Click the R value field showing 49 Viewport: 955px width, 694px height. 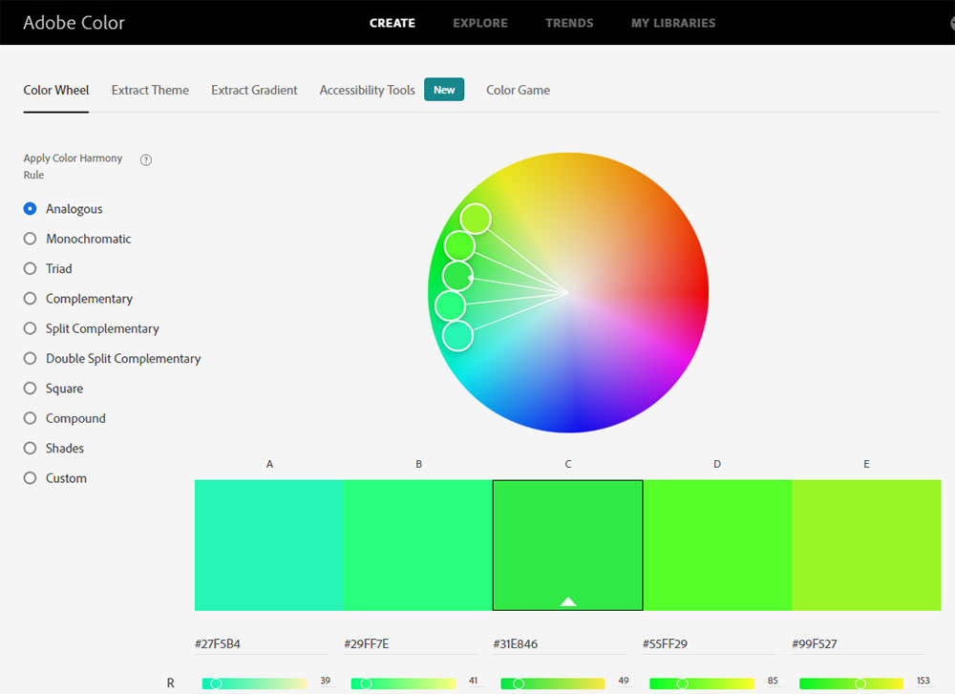(x=624, y=681)
